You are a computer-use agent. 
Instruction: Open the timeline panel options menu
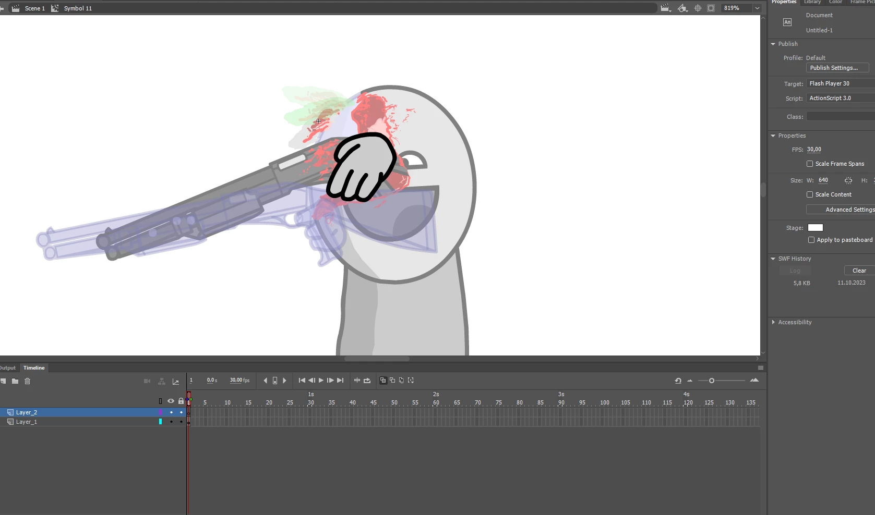coord(761,368)
